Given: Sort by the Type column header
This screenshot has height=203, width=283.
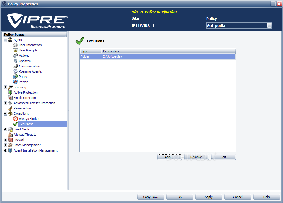Looking at the screenshot, I should tap(91, 51).
